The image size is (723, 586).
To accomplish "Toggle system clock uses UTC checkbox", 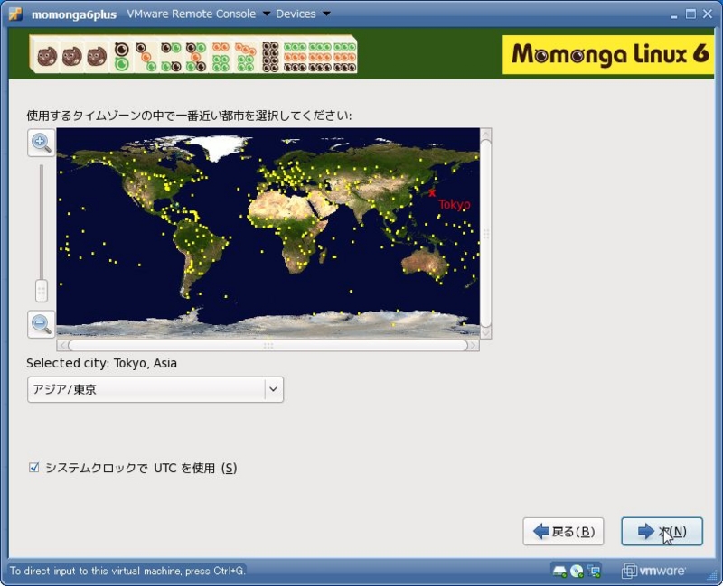I will click(33, 468).
